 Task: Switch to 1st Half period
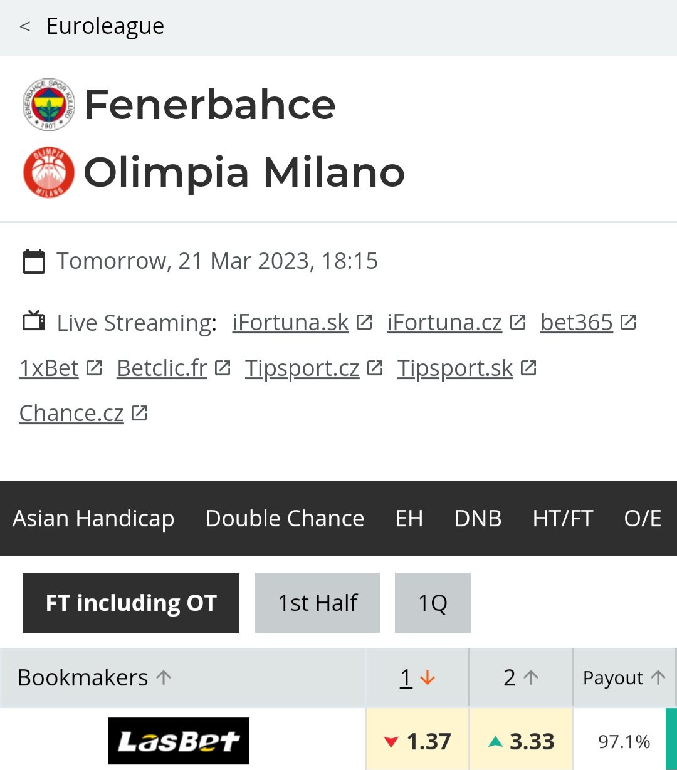317,603
